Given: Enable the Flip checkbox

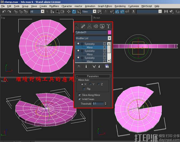Looking at the screenshot, I should click(84, 89).
